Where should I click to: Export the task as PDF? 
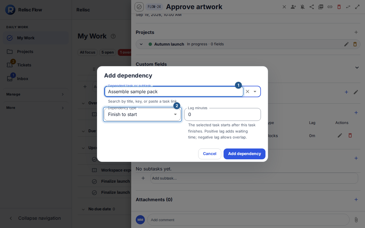321,7
